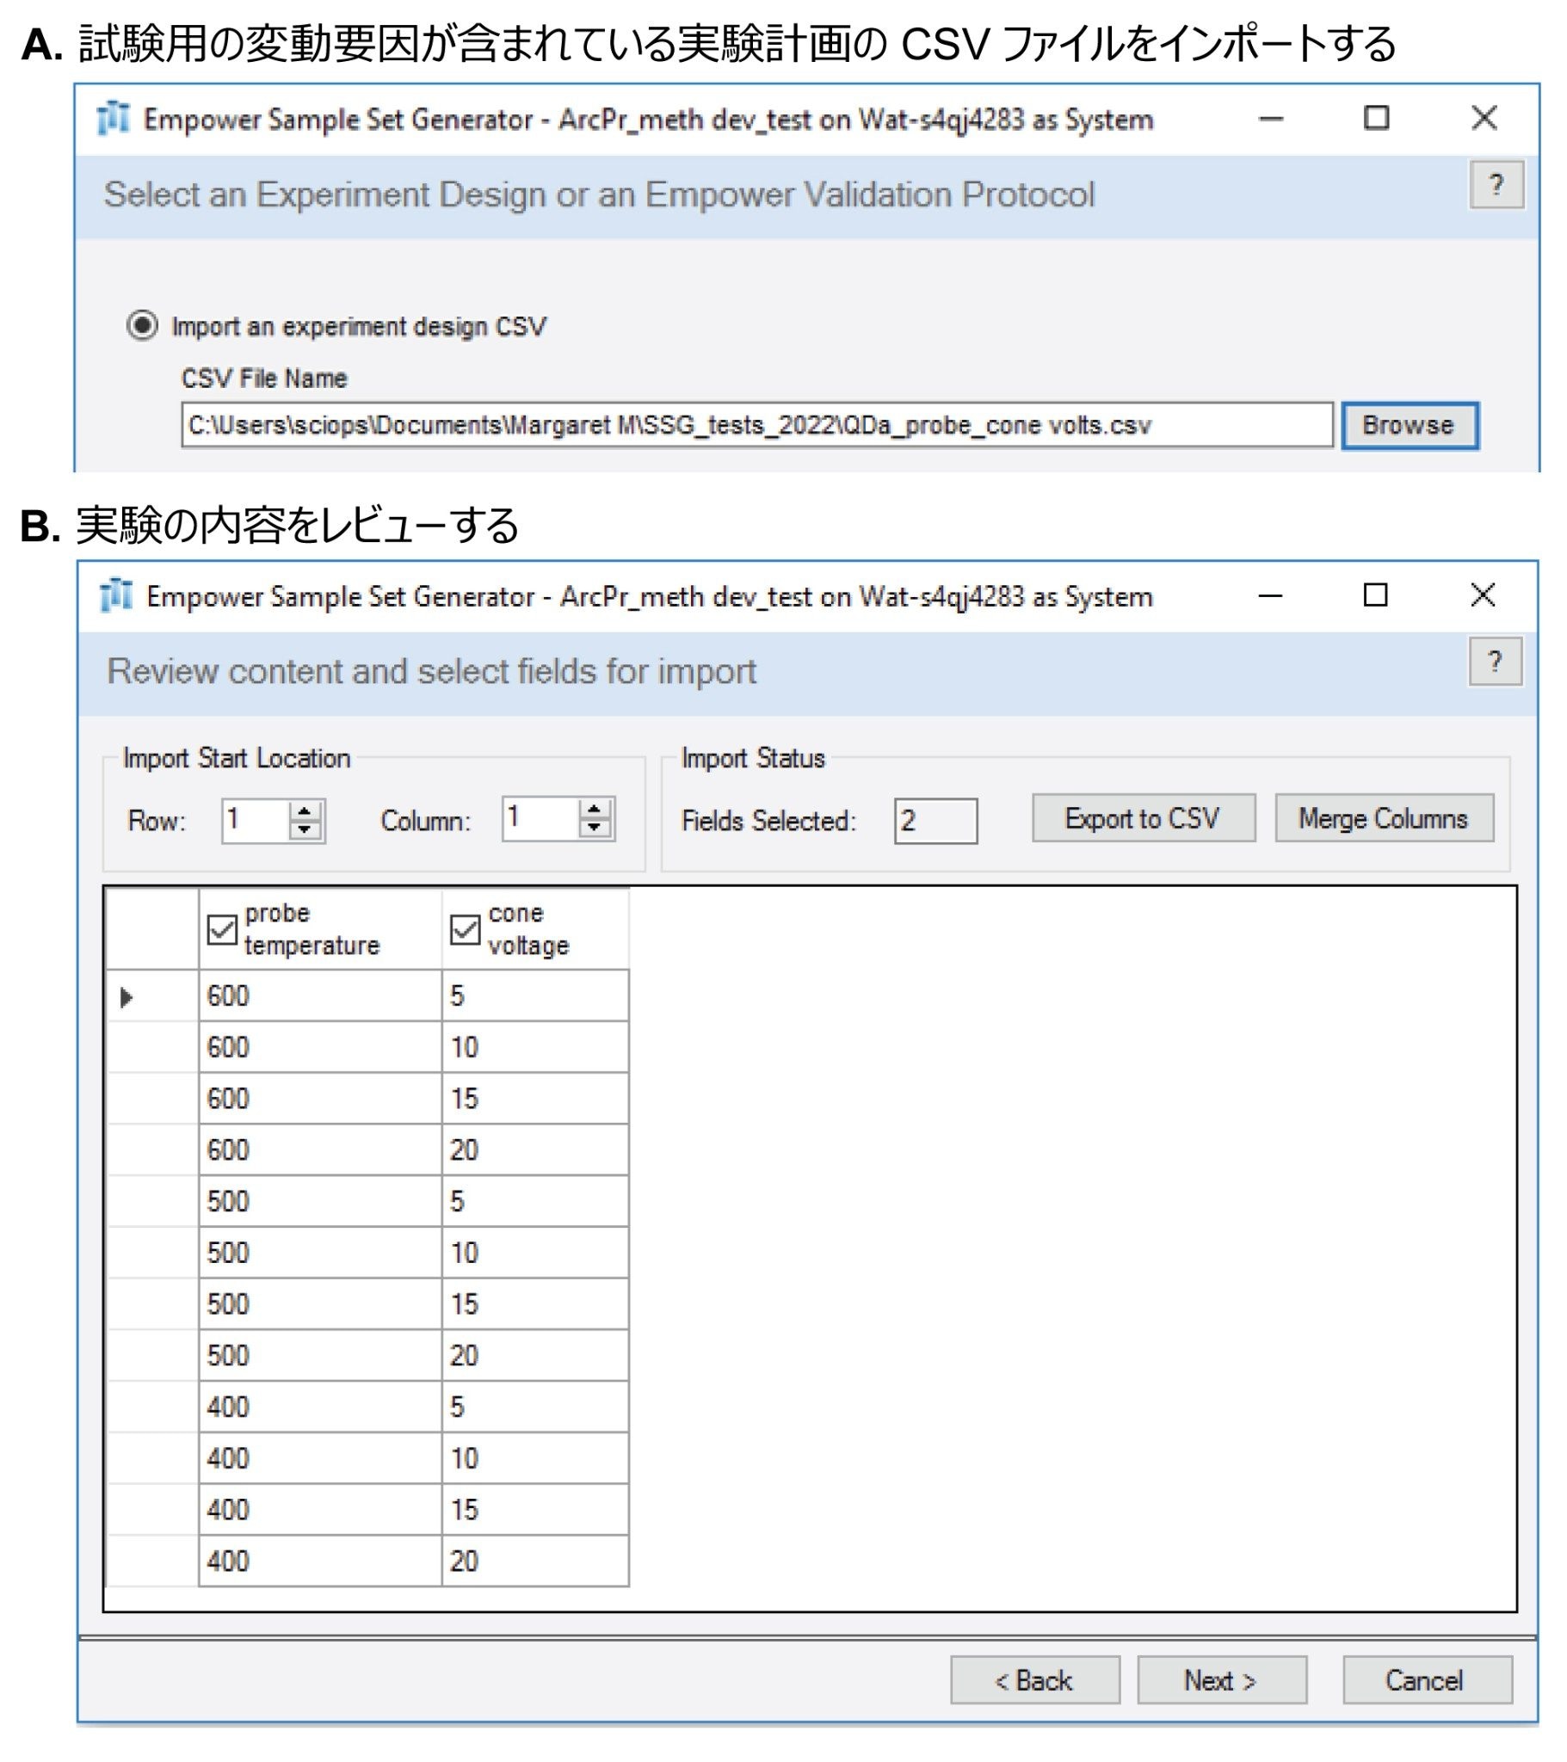Click the Fields Selected value box
1567x1762 pixels.
pos(935,821)
